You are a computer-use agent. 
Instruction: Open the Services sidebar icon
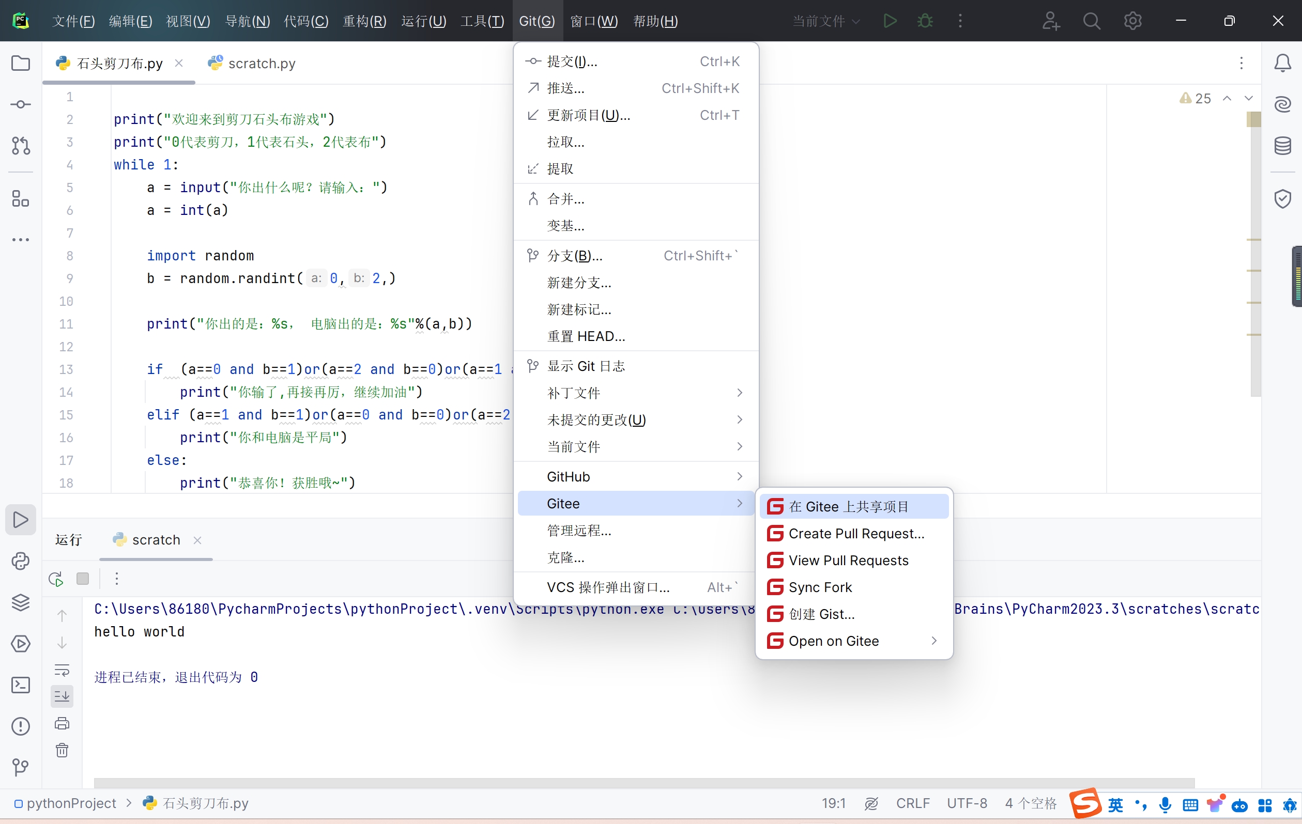coord(21,644)
